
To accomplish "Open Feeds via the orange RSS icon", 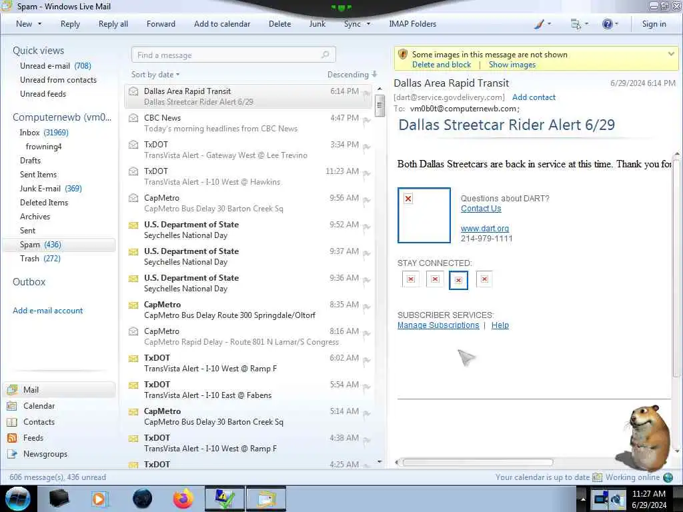I will click(12, 438).
